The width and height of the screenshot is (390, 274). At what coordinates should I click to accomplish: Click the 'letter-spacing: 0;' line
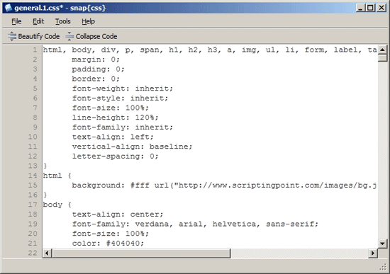click(115, 156)
